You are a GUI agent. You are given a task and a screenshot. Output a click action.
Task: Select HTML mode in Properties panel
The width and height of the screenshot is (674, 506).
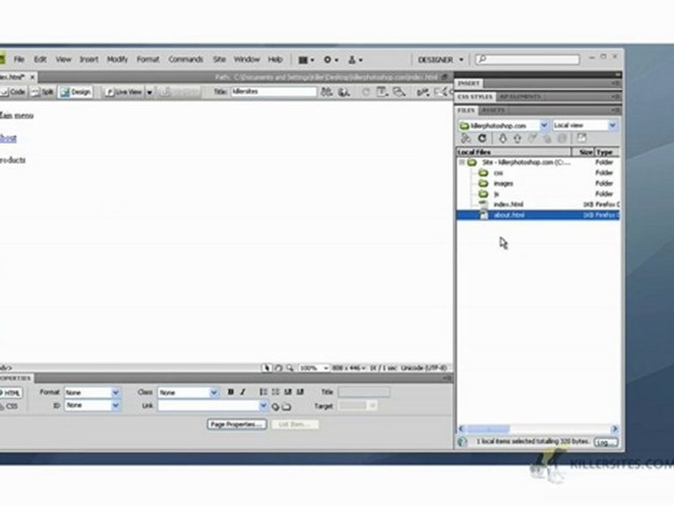point(11,392)
